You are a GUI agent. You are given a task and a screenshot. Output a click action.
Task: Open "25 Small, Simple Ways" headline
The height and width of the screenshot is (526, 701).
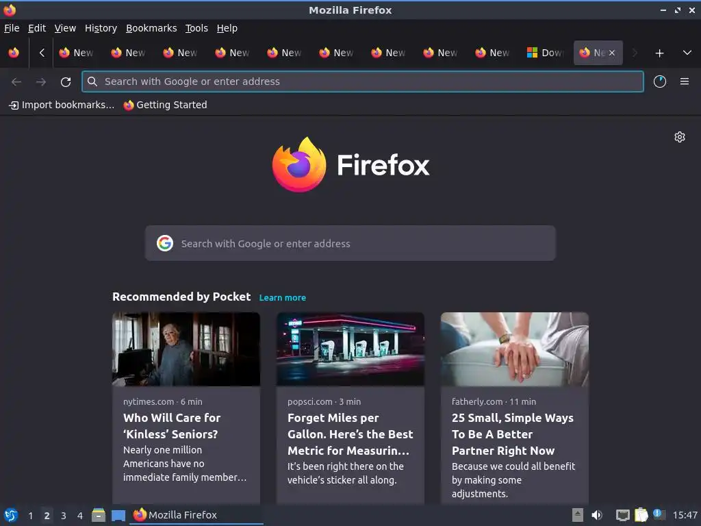pos(512,434)
